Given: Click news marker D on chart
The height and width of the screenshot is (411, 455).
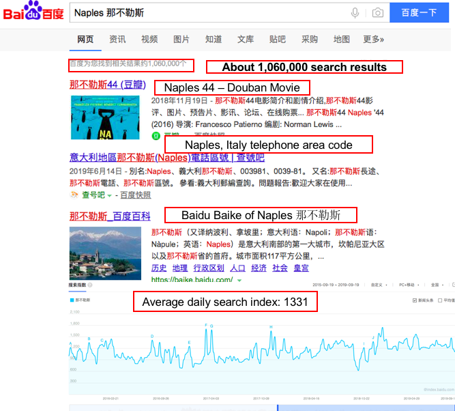Looking at the screenshot, I should click(152, 336).
